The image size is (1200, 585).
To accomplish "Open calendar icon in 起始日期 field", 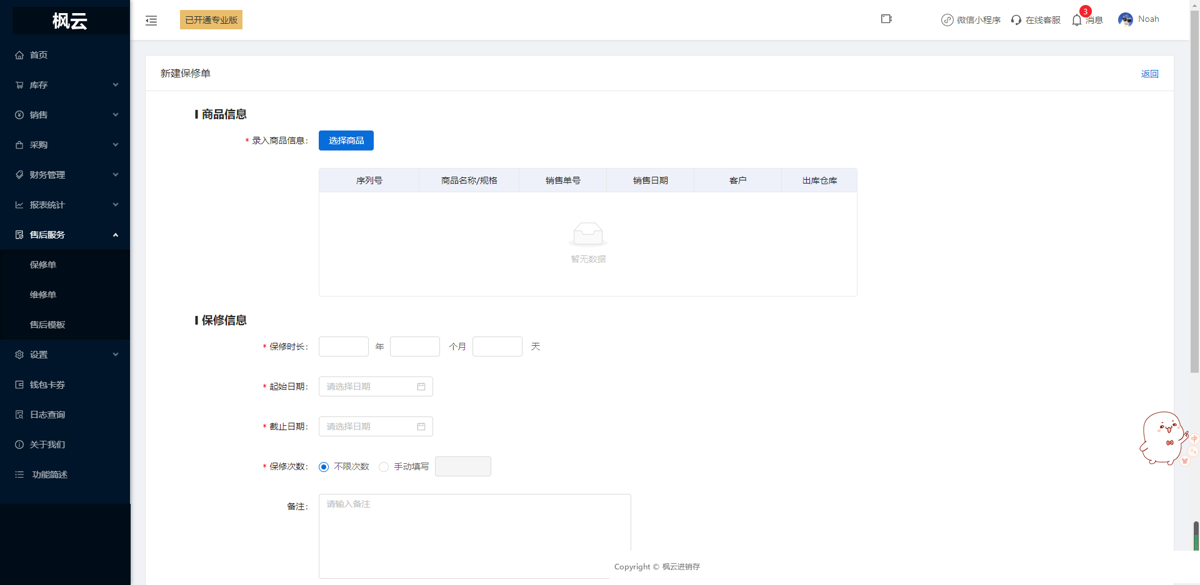I will (421, 386).
